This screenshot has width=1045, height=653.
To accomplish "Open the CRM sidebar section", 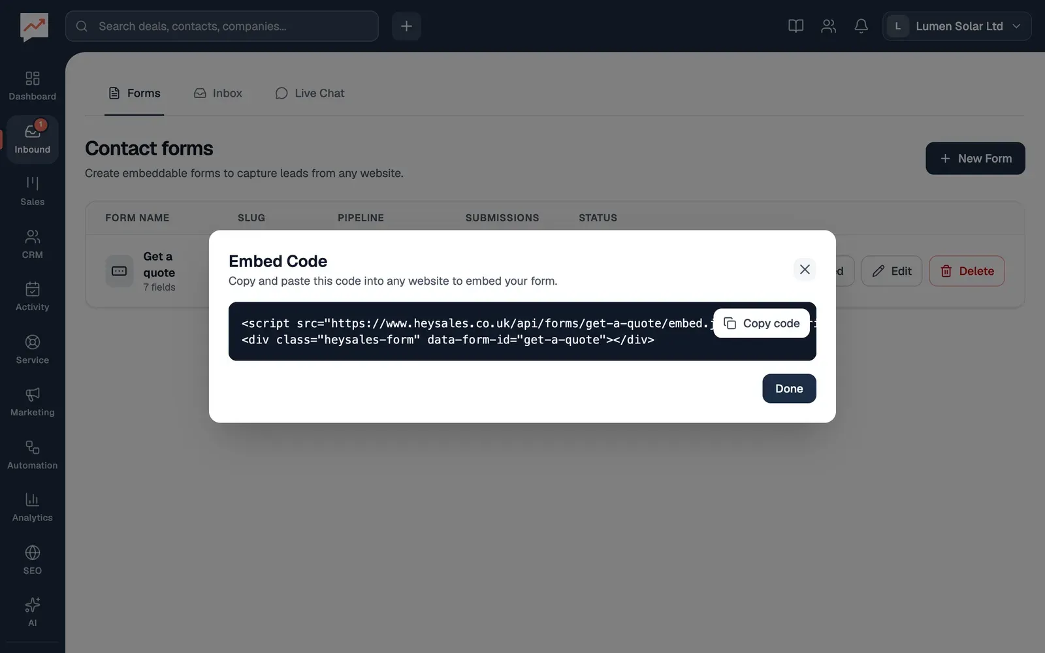I will click(32, 244).
